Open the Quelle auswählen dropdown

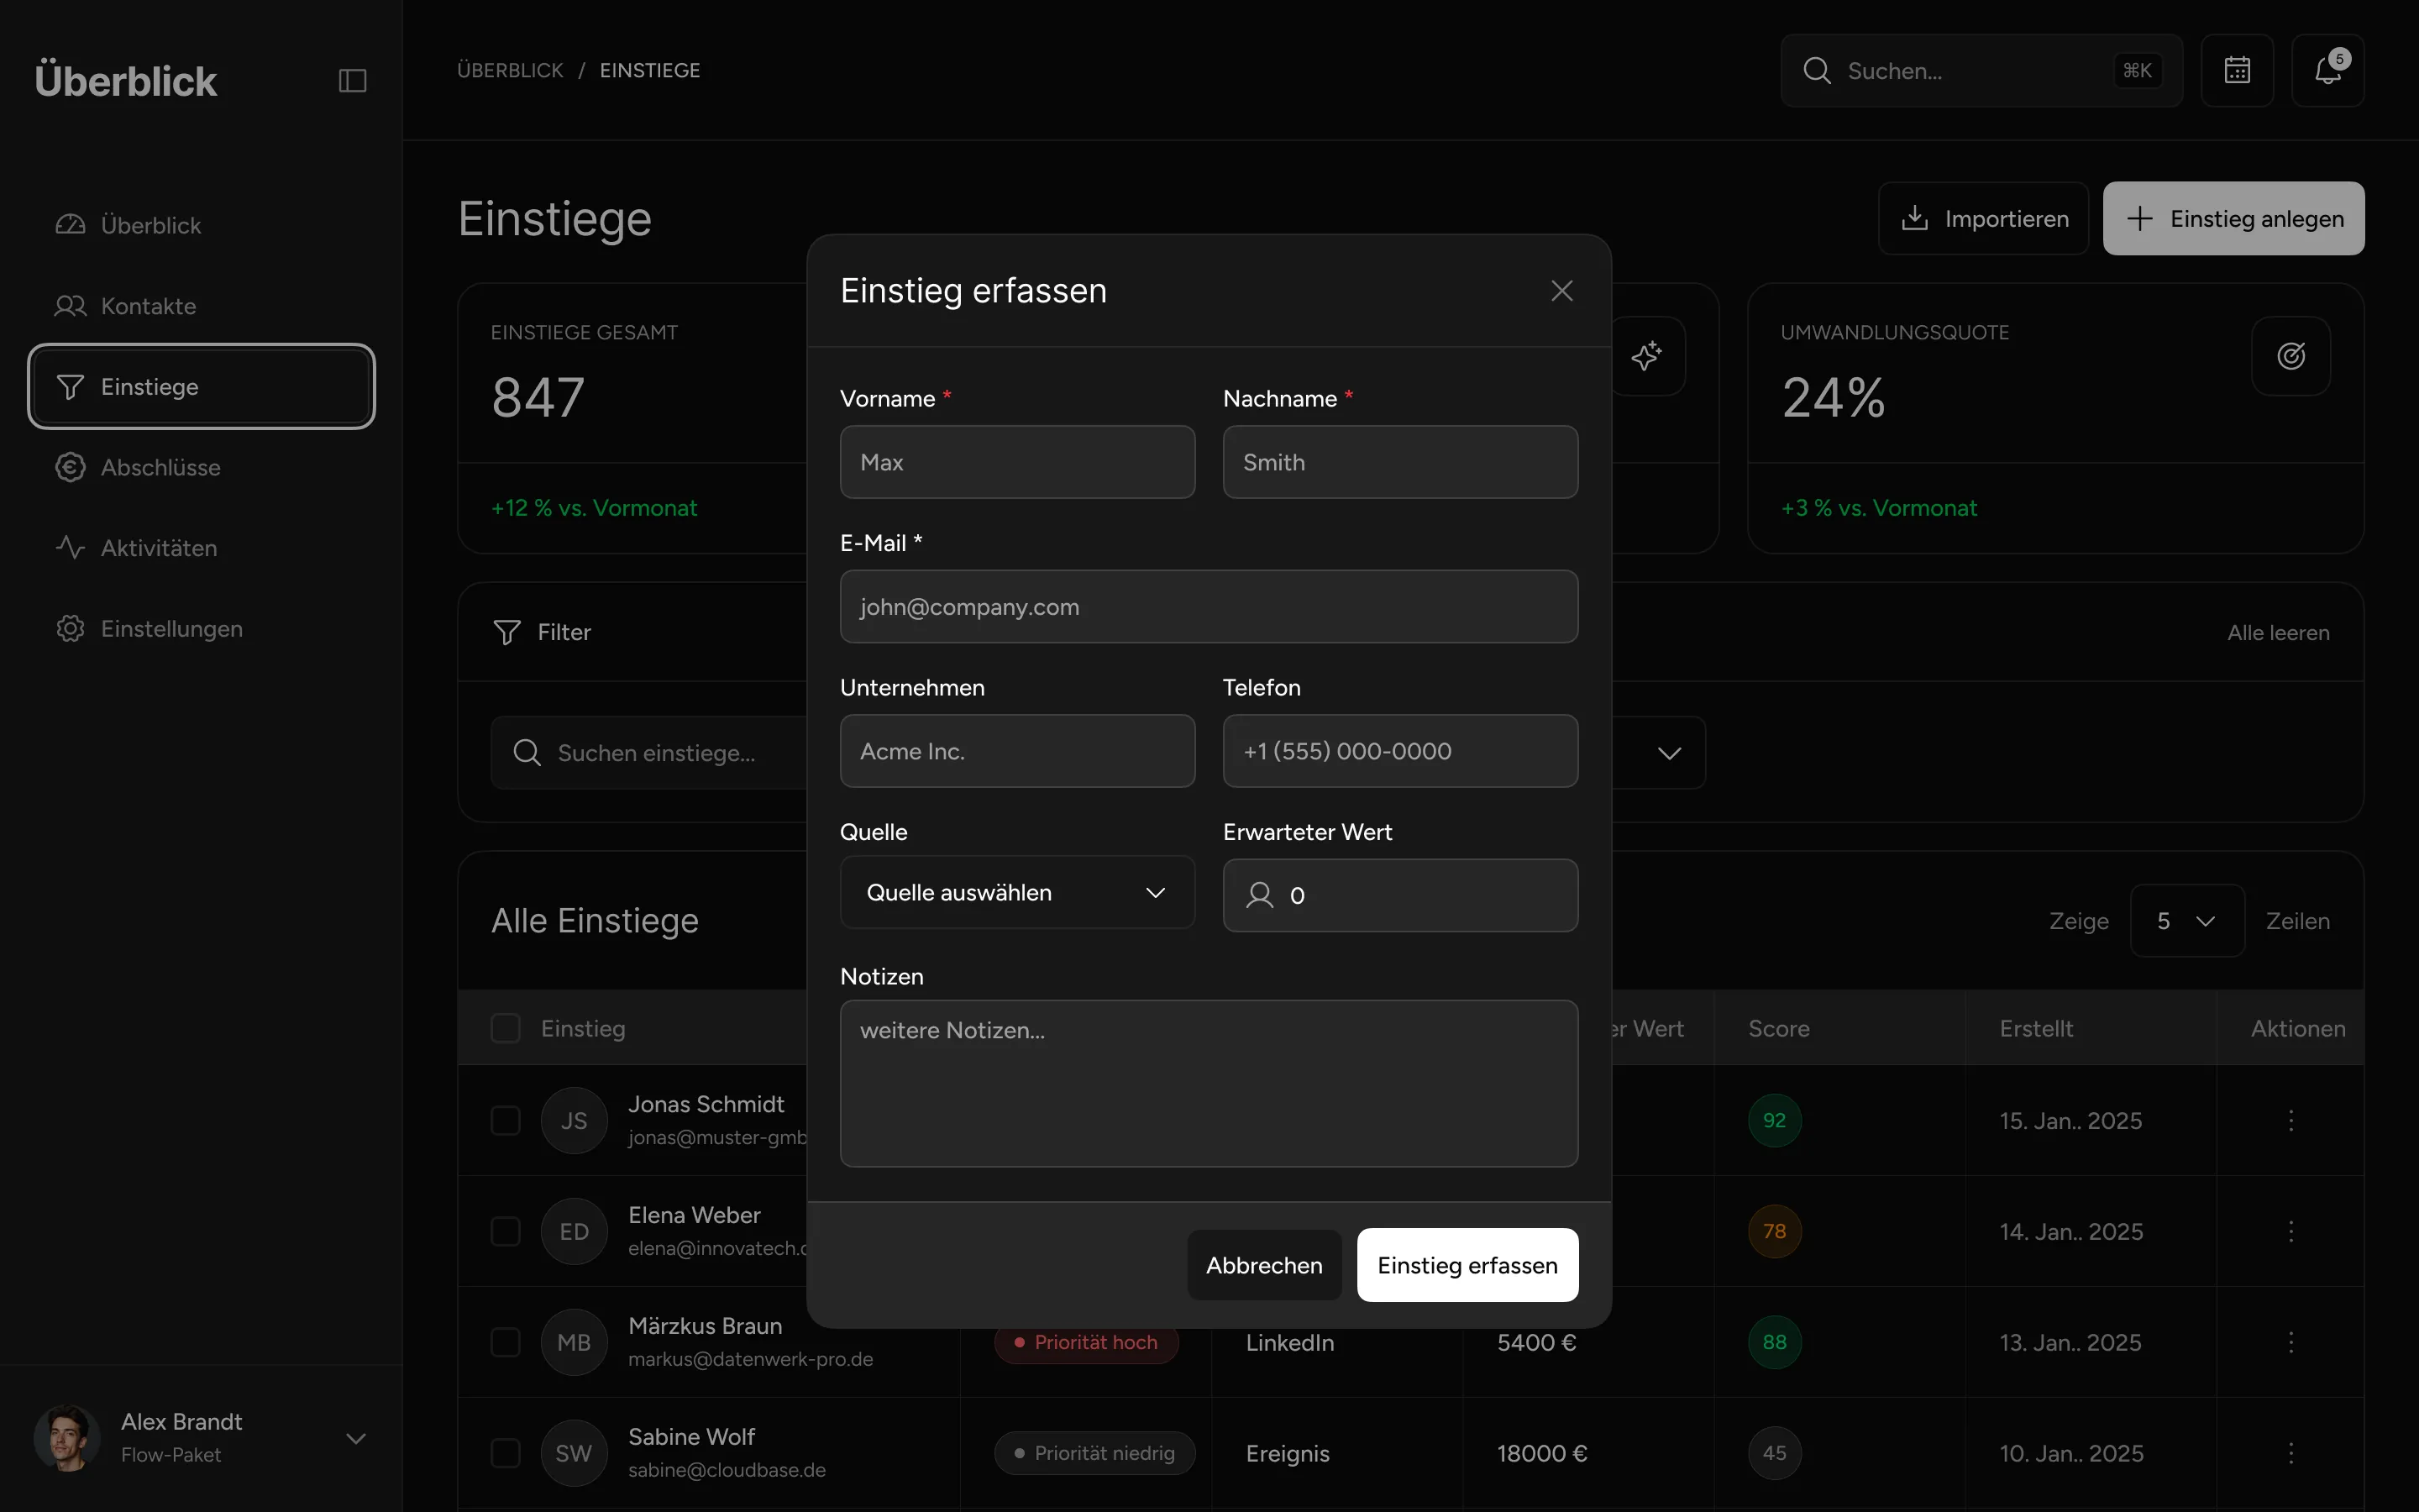pos(1016,892)
